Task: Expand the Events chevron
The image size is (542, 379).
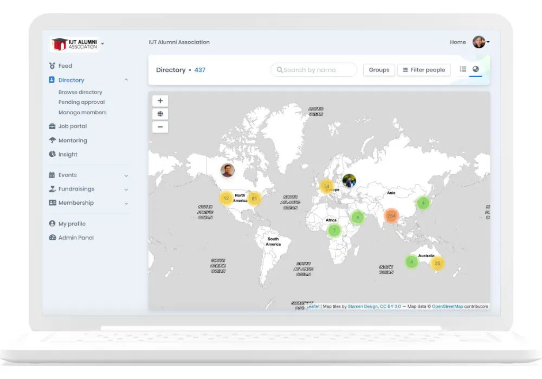Action: click(126, 176)
